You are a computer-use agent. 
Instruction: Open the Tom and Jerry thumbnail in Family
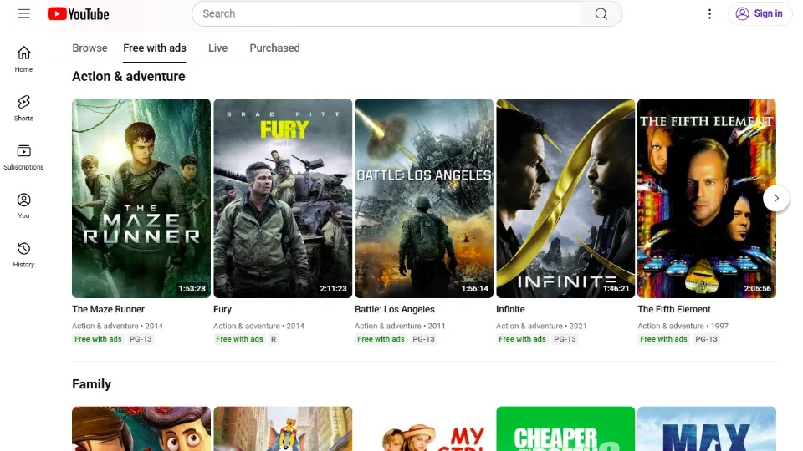coord(283,429)
